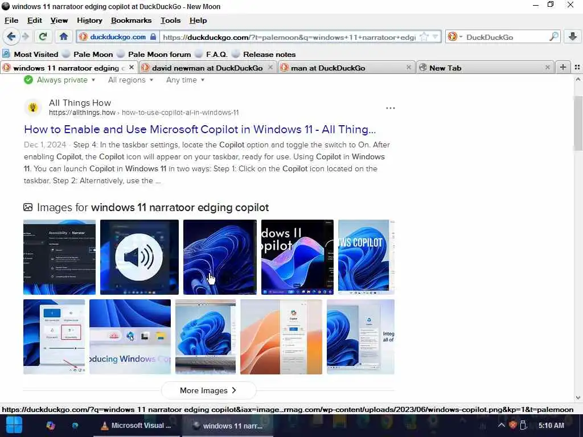Open the orange wallpaper Copilot panel thumbnail
Viewport: 583px width, 437px height.
281,337
